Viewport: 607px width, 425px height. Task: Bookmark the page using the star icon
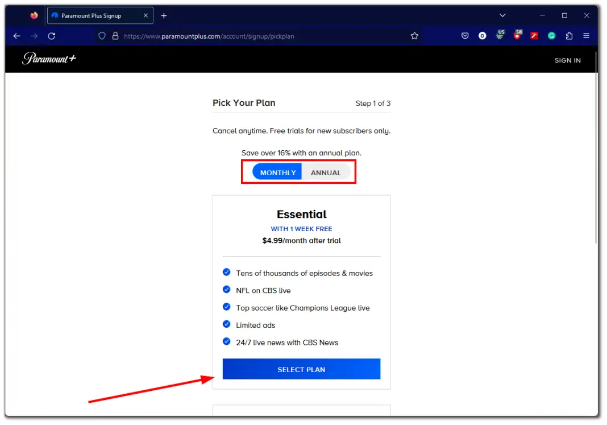pyautogui.click(x=414, y=35)
